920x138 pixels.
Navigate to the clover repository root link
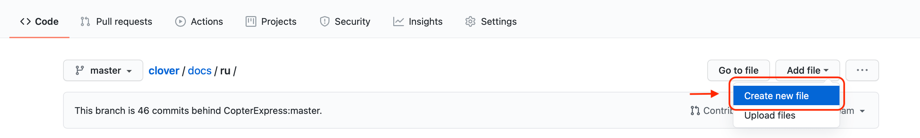(164, 71)
